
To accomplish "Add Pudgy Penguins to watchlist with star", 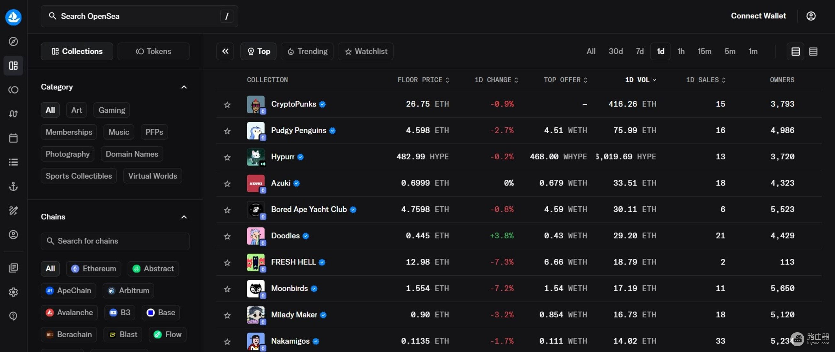I will click(x=227, y=131).
